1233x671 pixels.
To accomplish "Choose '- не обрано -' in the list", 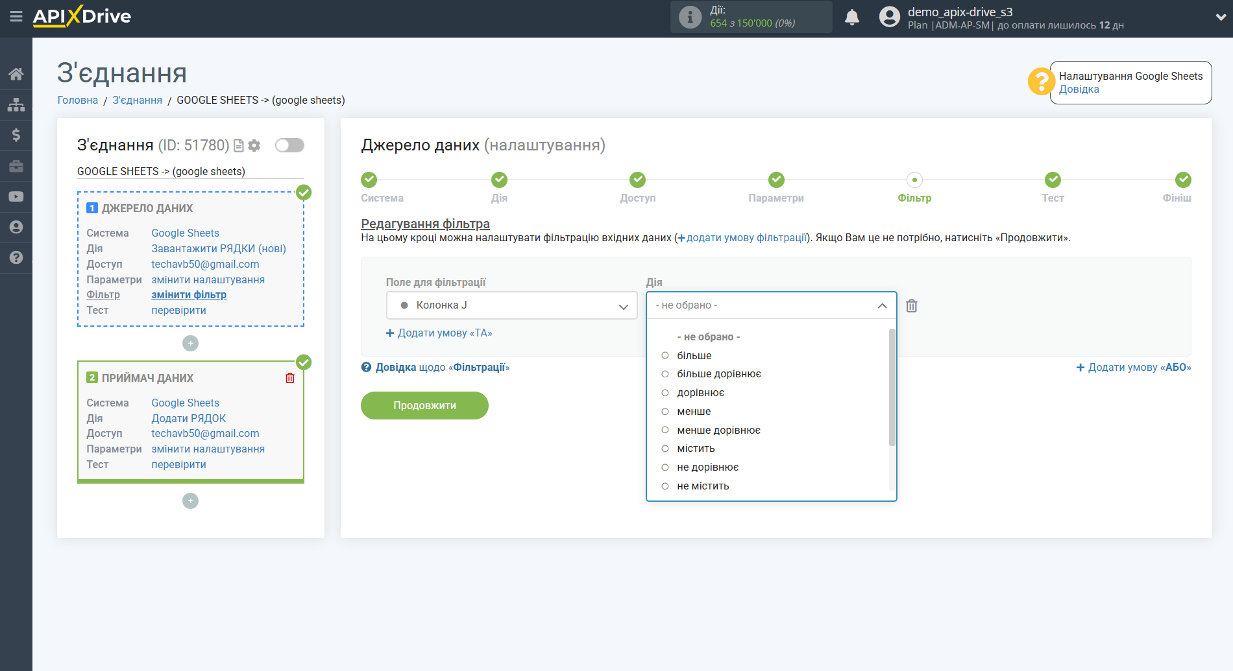I will point(708,337).
